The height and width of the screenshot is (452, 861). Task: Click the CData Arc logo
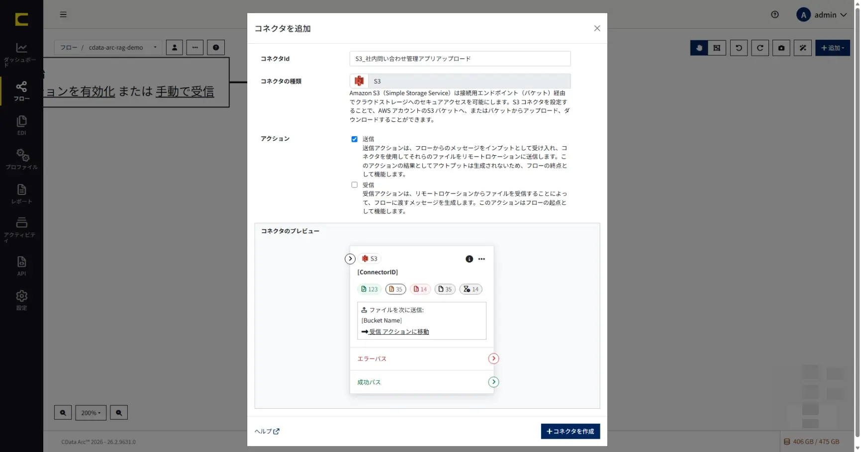(21, 19)
